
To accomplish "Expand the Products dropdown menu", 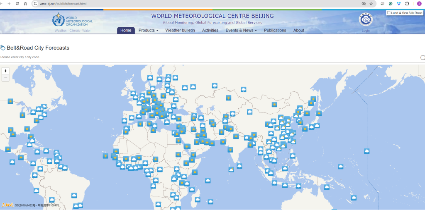I will (x=148, y=30).
